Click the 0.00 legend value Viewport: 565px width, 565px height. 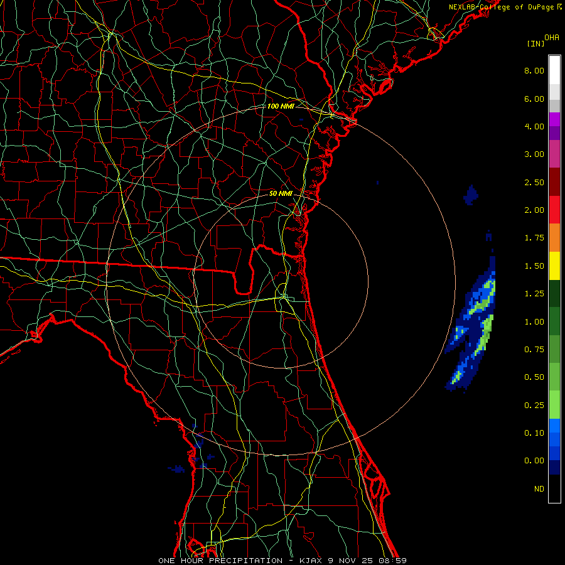[534, 461]
